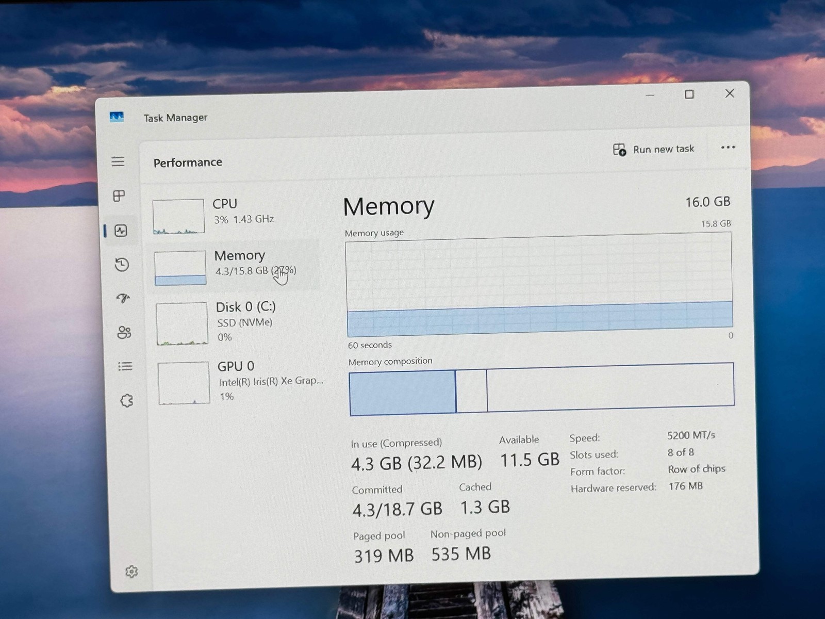
Task: Open the Details page icon
Action: (x=125, y=366)
